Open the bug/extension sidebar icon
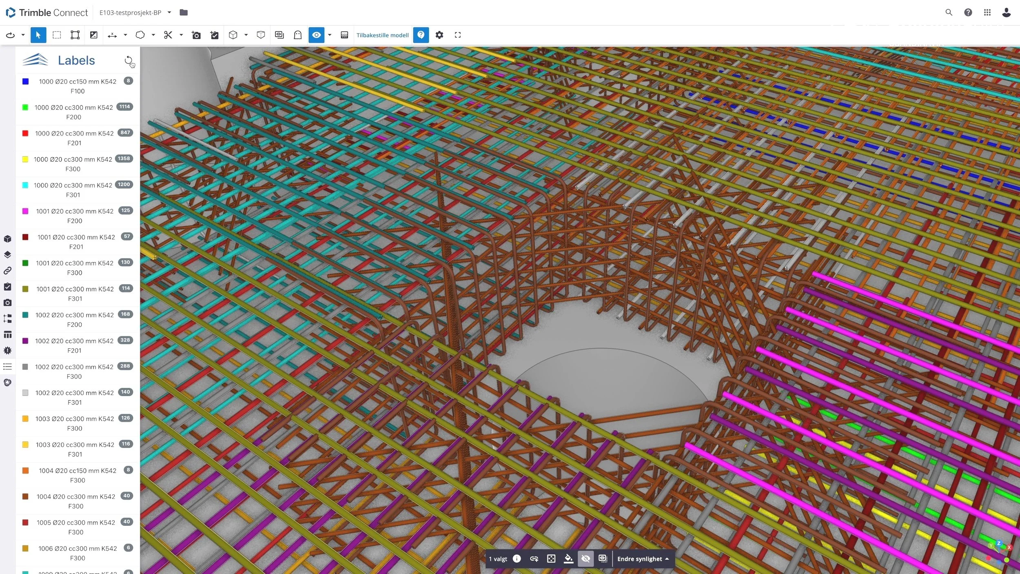This screenshot has height=574, width=1020. [8, 351]
